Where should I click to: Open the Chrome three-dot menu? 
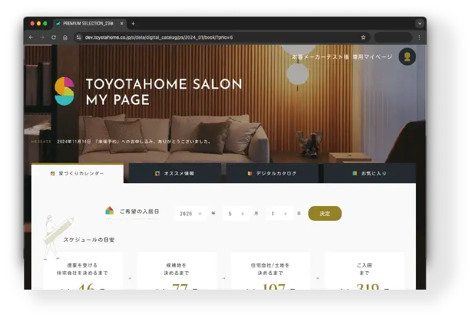point(419,38)
